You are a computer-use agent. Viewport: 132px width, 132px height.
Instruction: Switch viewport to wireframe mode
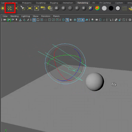point(63,20)
